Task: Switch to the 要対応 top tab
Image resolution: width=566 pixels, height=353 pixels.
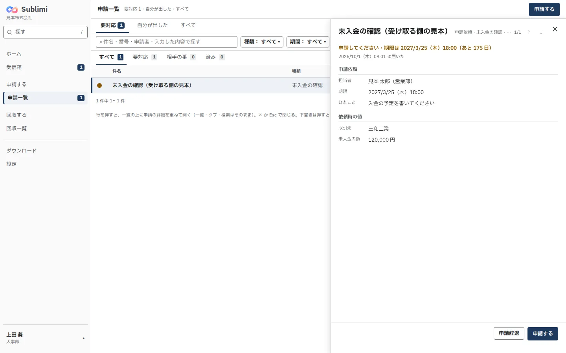Action: tap(112, 25)
